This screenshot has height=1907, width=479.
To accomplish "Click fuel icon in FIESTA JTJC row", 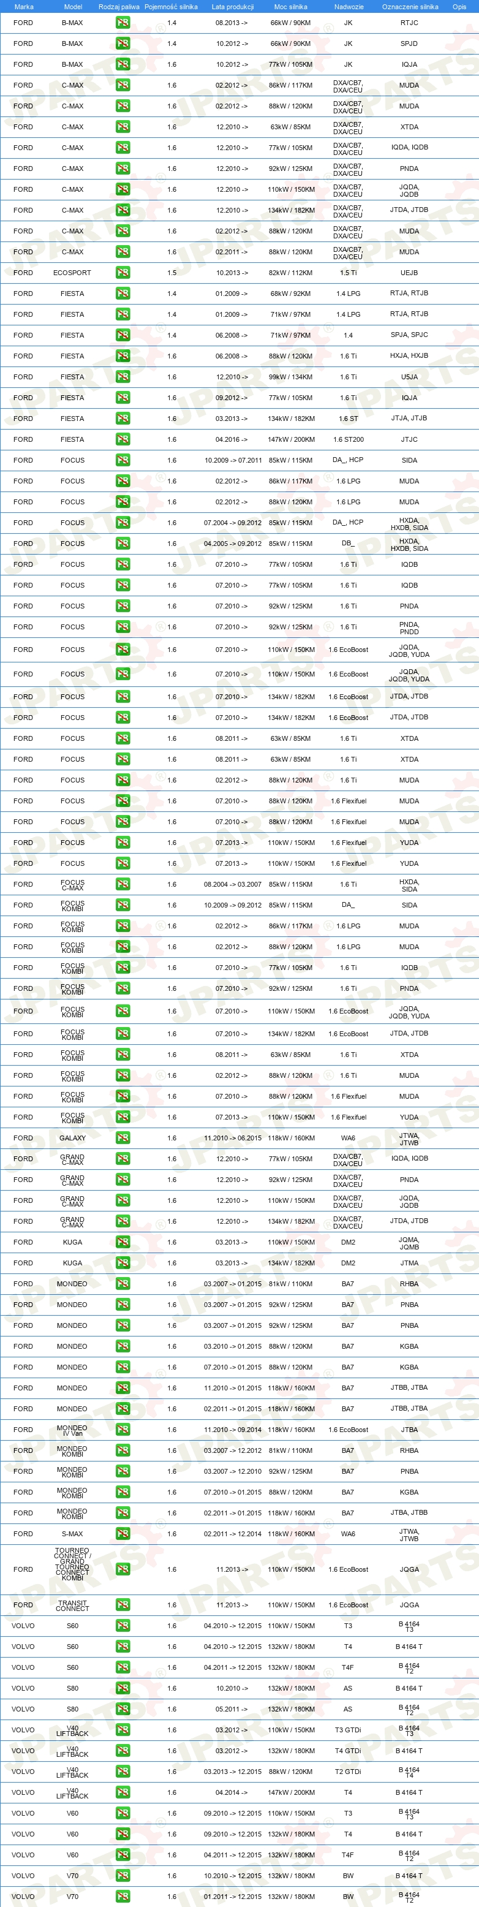I will click(x=123, y=439).
